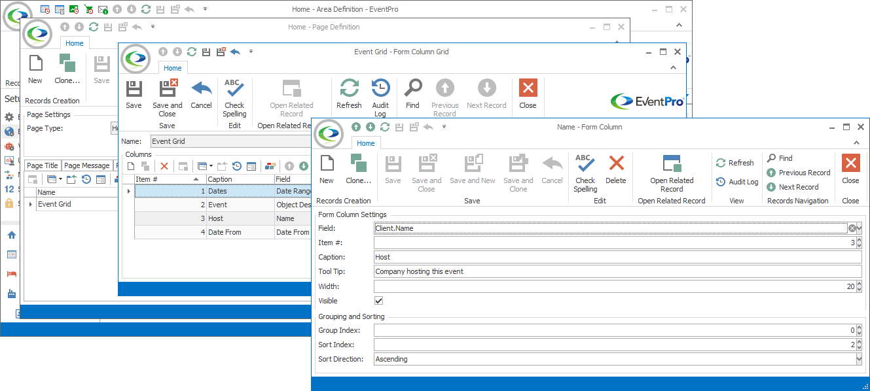This screenshot has width=870, height=391.
Task: Click Save and Close in Event Grid window
Action: pos(168,98)
